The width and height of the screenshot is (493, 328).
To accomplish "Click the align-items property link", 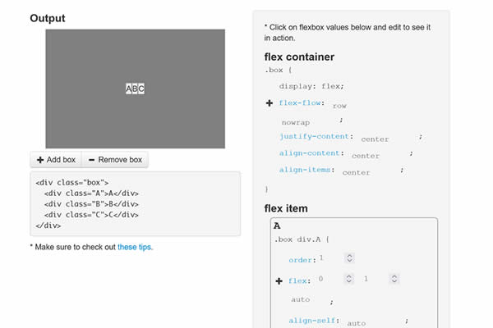I will pyautogui.click(x=305, y=170).
